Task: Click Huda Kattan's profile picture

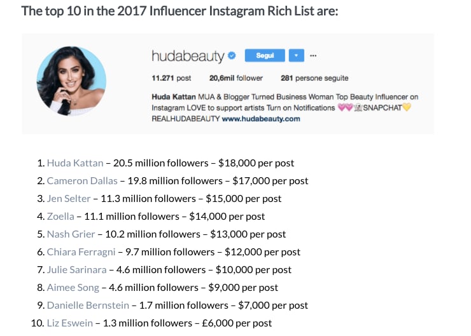Action: (x=71, y=81)
